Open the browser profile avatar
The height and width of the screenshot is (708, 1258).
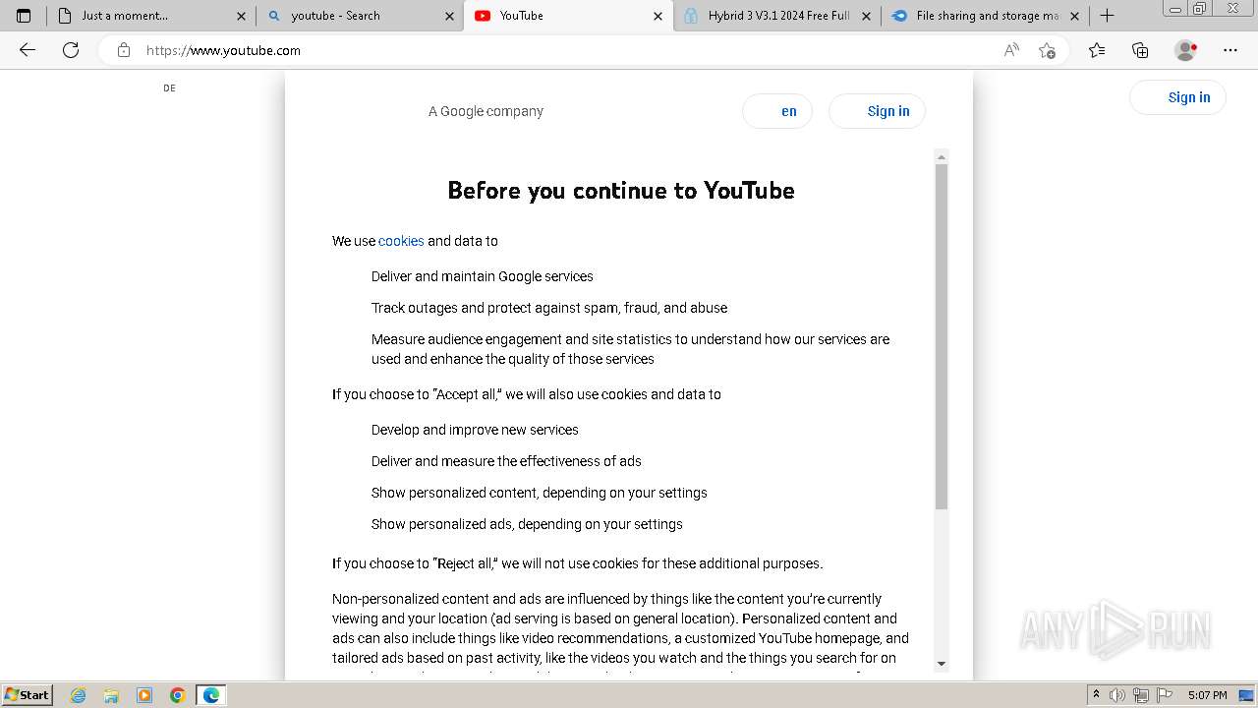pyautogui.click(x=1186, y=50)
